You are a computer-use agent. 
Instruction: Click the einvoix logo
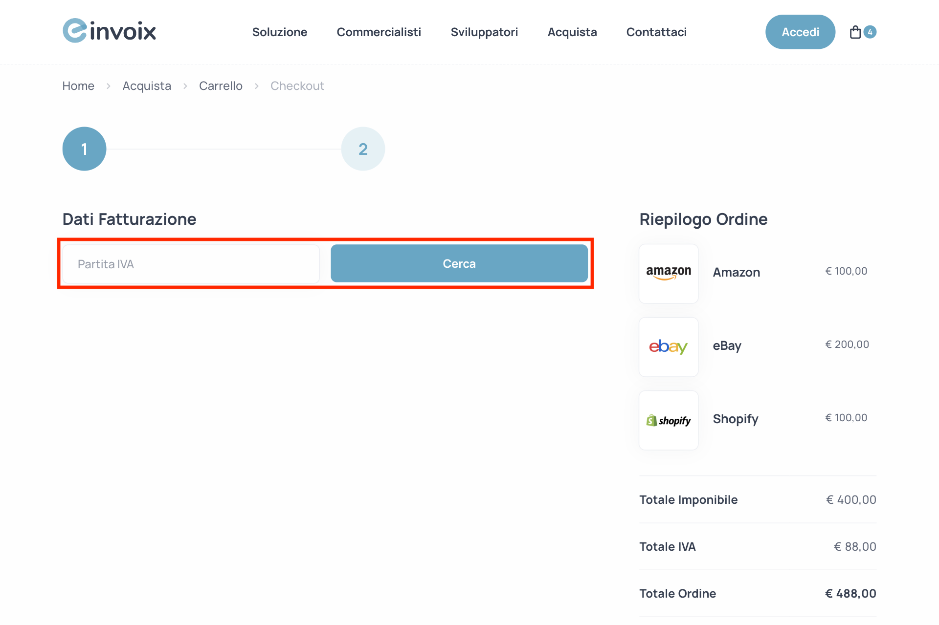pos(109,30)
